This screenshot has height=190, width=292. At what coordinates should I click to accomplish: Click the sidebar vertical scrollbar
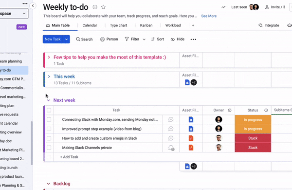(x=32, y=143)
